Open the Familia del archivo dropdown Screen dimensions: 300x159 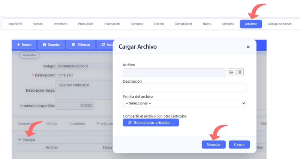[184, 103]
